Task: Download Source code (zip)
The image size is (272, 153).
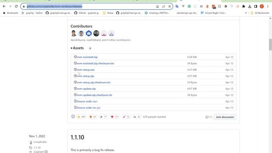Action: point(87,101)
